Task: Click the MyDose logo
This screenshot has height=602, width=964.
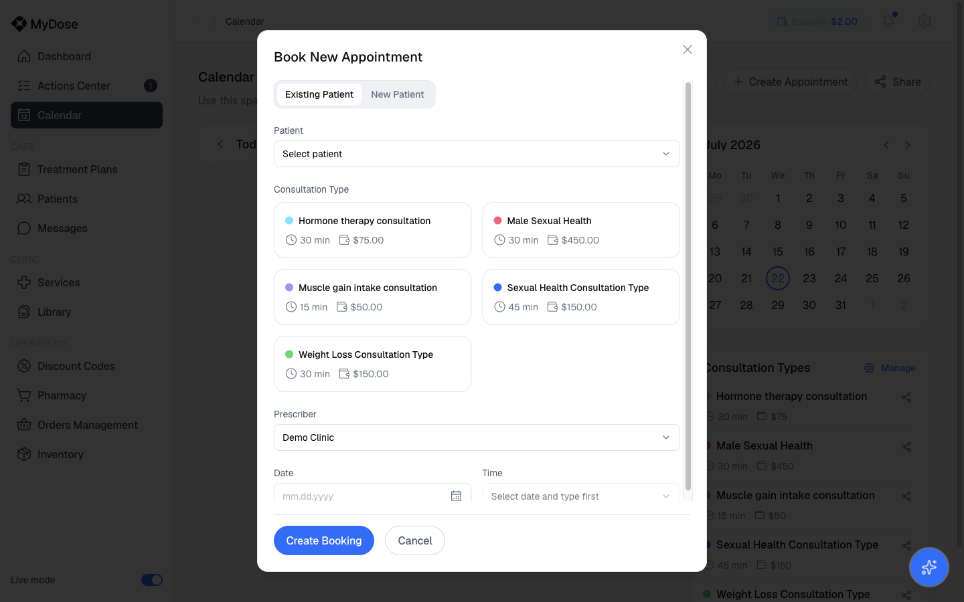Action: click(44, 24)
